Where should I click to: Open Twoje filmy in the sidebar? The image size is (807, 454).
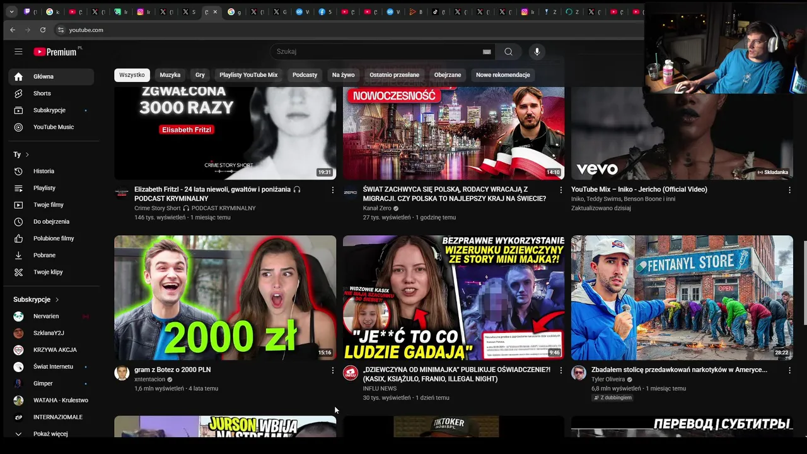(51, 205)
